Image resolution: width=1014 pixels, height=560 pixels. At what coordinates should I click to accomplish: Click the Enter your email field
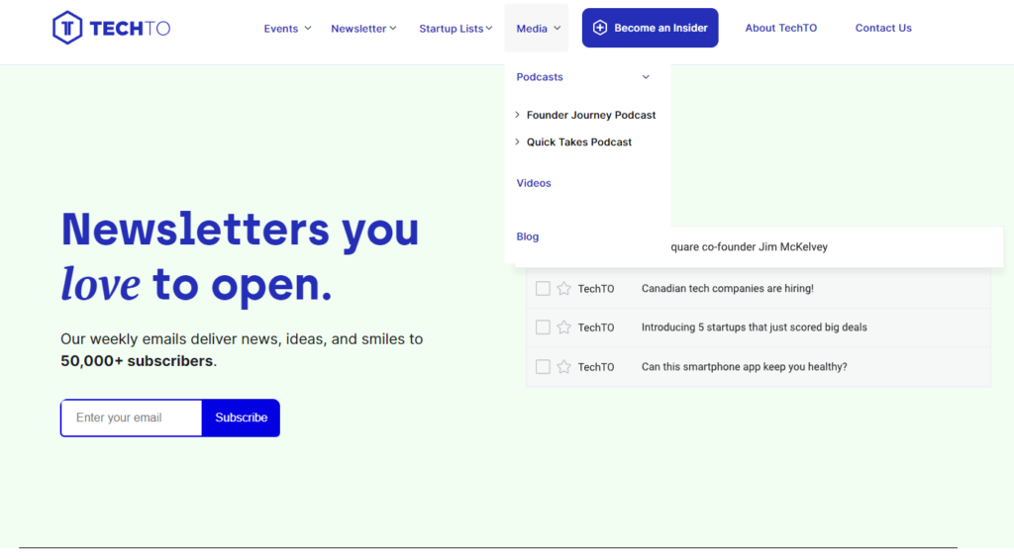pos(132,418)
